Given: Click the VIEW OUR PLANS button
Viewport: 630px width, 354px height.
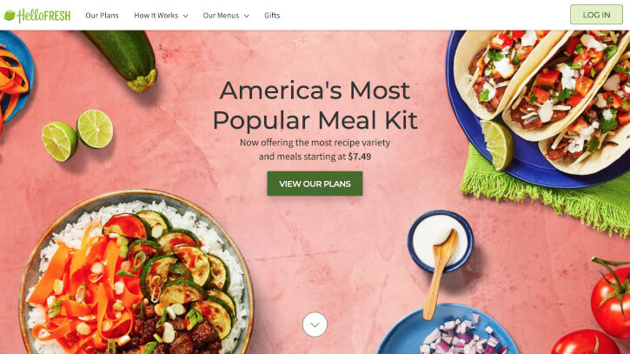Looking at the screenshot, I should pyautogui.click(x=315, y=184).
